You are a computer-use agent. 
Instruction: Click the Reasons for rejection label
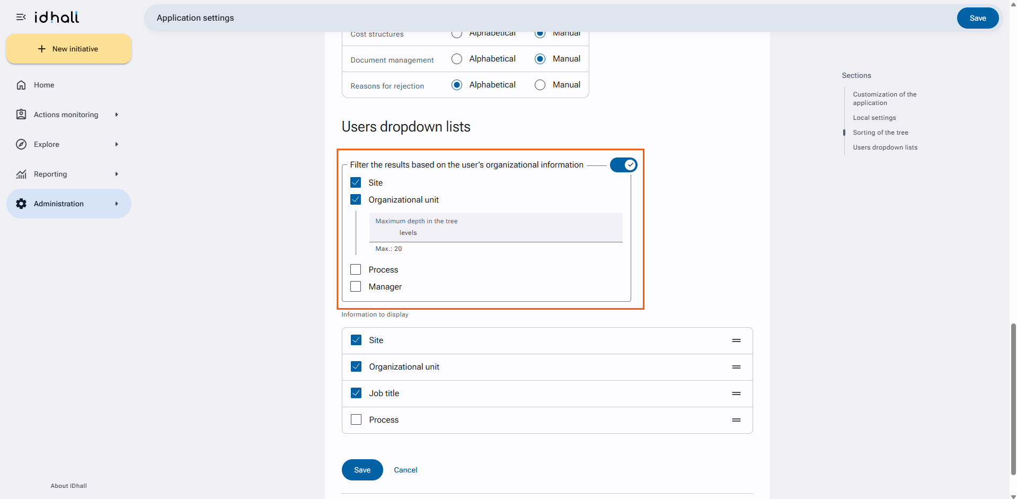click(387, 86)
